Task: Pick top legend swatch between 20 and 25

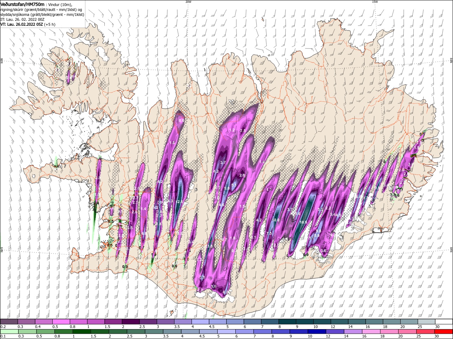Action: [409, 322]
